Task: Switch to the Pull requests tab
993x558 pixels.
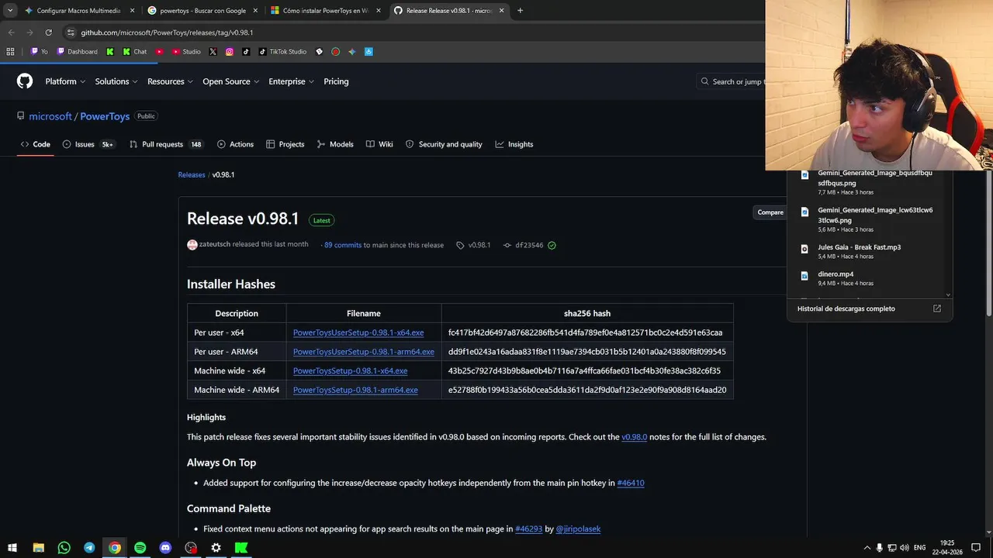Action: tap(166, 144)
